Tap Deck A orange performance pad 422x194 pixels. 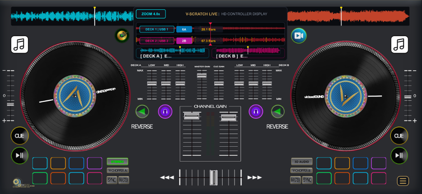(58, 163)
